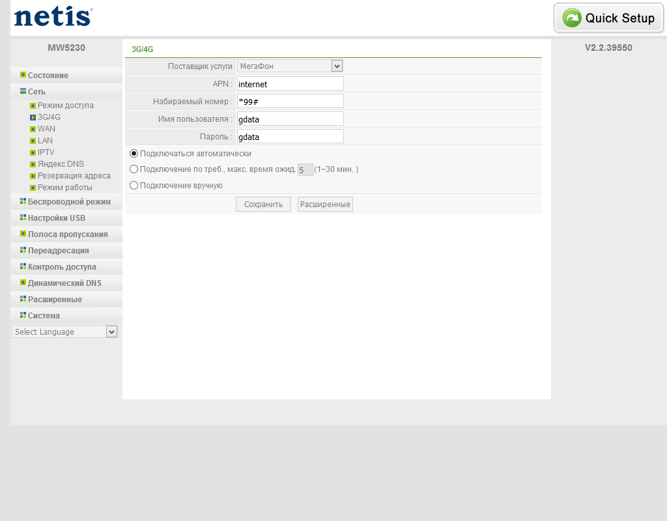Open Режим доступа submenu item
The height and width of the screenshot is (521, 667).
pos(66,106)
